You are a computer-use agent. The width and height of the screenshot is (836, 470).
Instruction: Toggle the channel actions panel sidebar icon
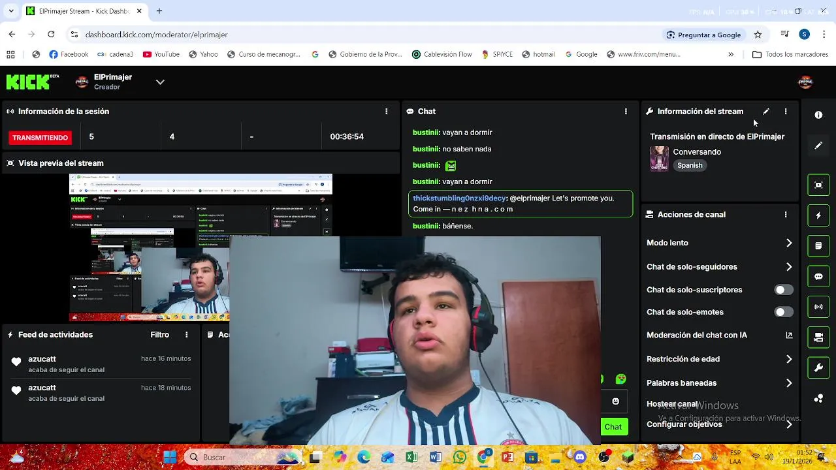coord(818,337)
